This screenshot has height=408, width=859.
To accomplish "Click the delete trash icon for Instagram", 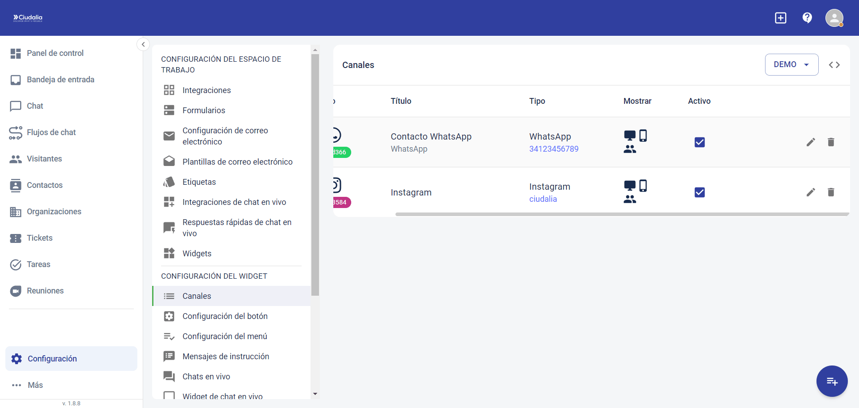I will [x=831, y=192].
